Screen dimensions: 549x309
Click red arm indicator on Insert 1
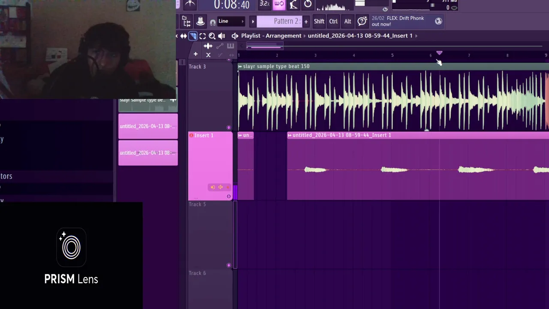pos(191,136)
